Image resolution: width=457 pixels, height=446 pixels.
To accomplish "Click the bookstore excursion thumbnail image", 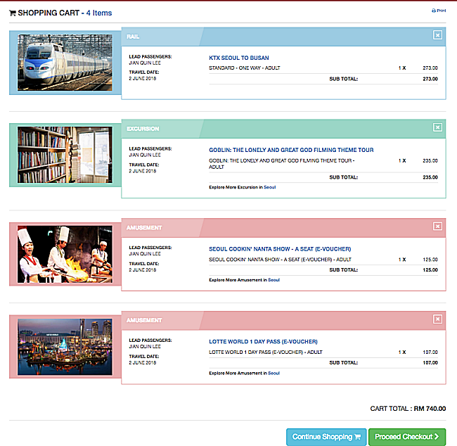I will pos(65,155).
